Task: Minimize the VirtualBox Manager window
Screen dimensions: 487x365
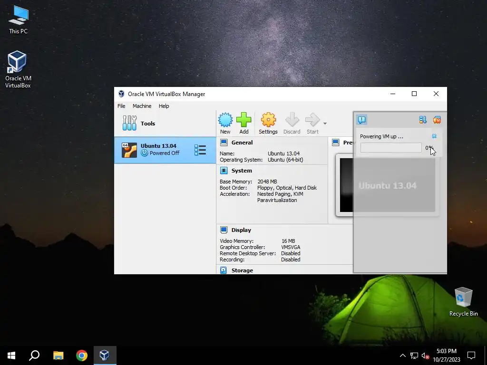Action: pyautogui.click(x=392, y=94)
